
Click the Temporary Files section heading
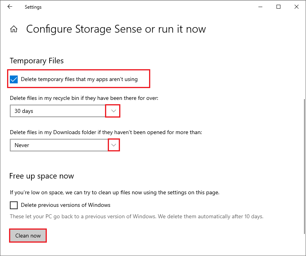pos(37,61)
